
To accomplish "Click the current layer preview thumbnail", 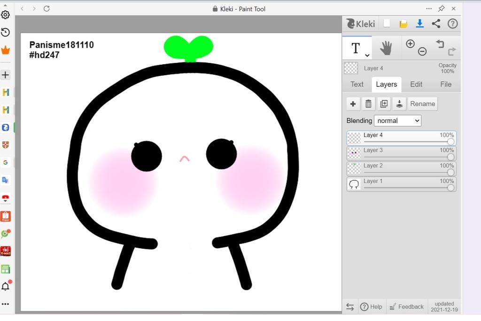I will tap(351, 68).
